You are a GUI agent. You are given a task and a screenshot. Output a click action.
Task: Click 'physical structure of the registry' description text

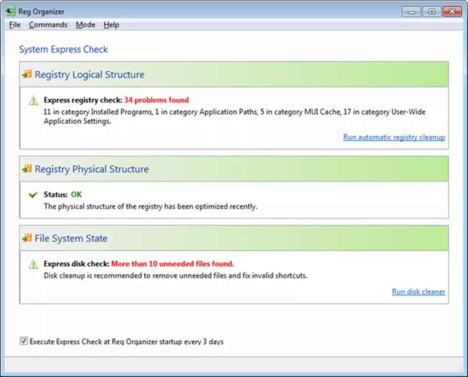coord(151,206)
